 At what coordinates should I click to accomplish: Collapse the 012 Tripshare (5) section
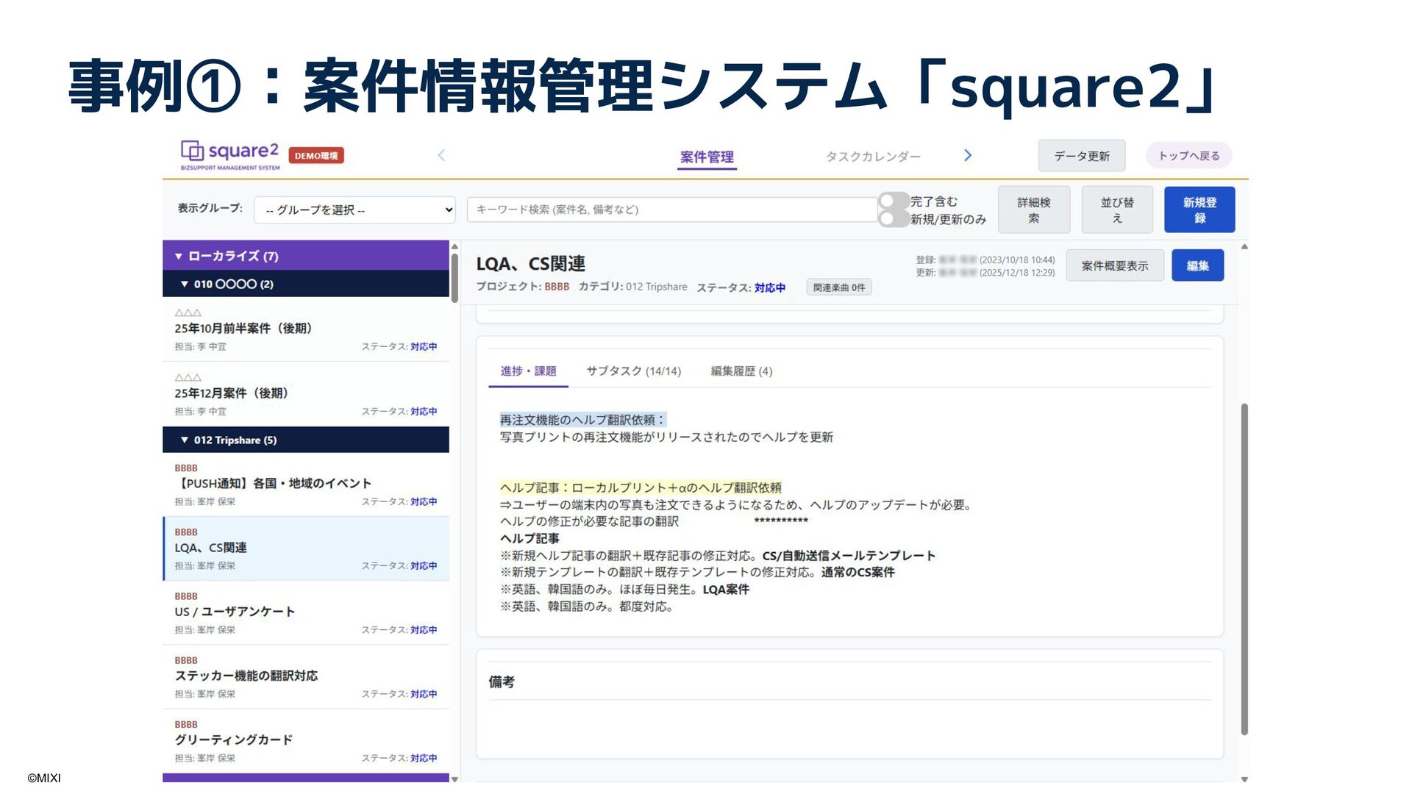(x=185, y=440)
